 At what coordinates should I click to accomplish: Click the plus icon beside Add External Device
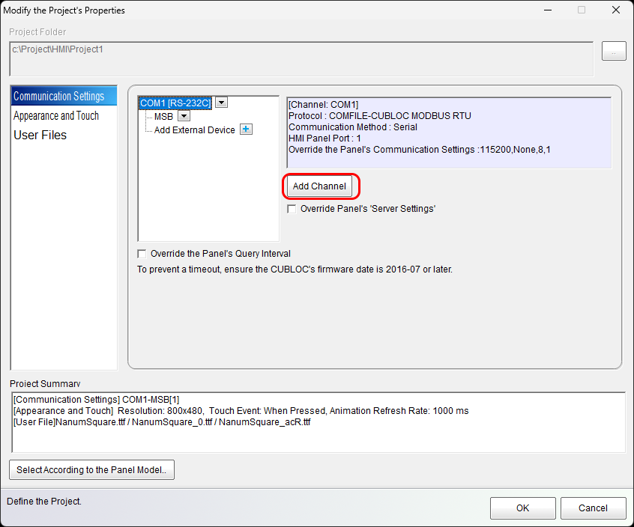click(x=246, y=130)
